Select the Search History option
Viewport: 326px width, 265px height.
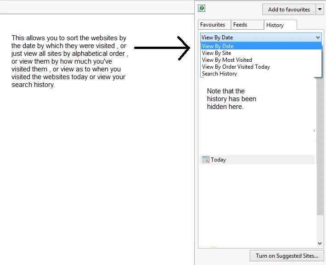pyautogui.click(x=219, y=74)
